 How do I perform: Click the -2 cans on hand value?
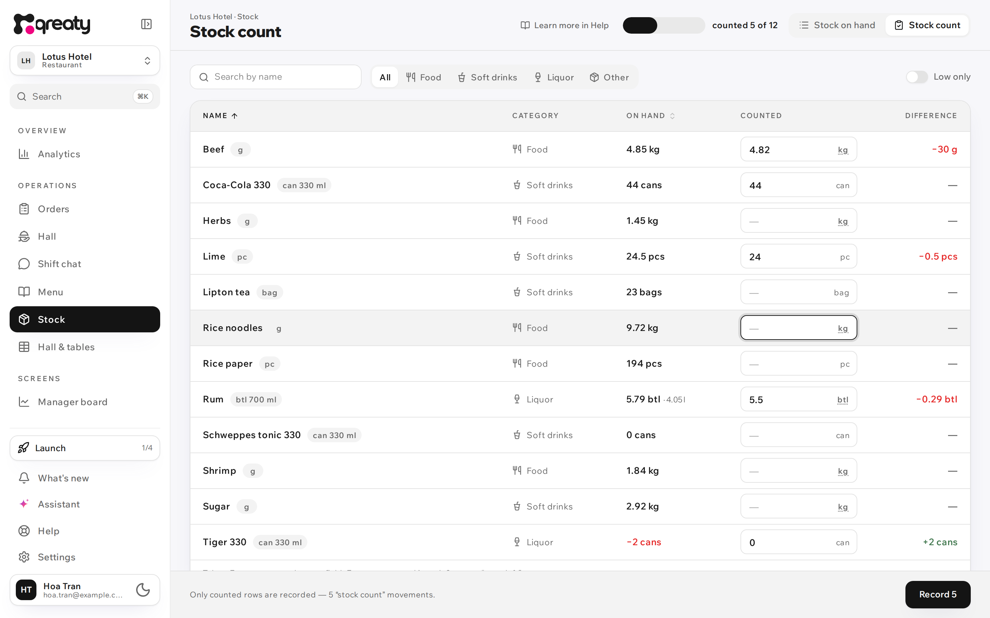point(643,542)
